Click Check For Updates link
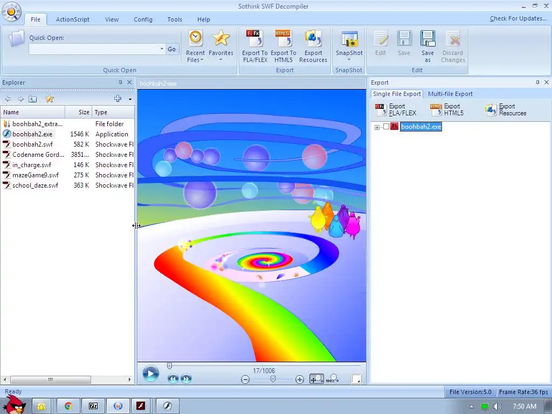 point(518,18)
